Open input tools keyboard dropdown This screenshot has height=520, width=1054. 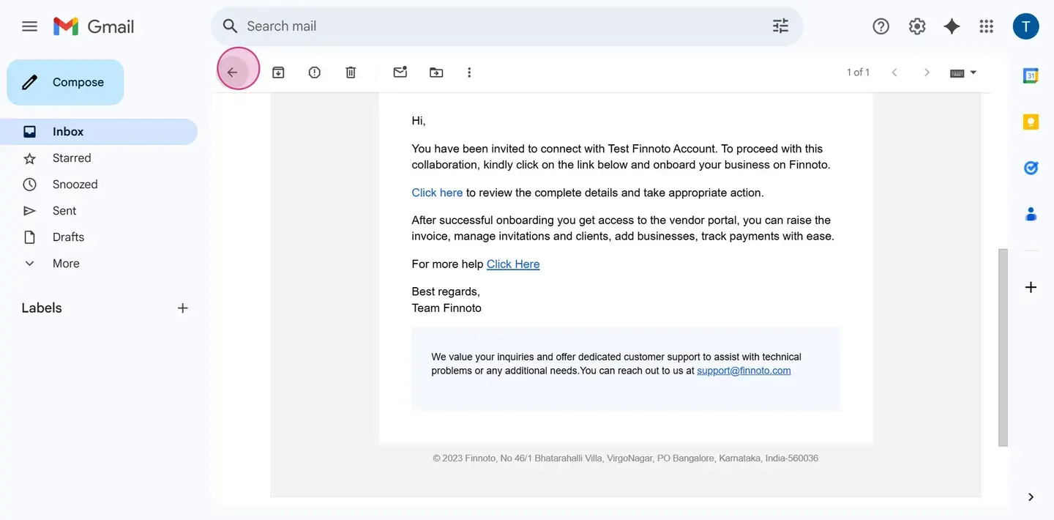963,73
